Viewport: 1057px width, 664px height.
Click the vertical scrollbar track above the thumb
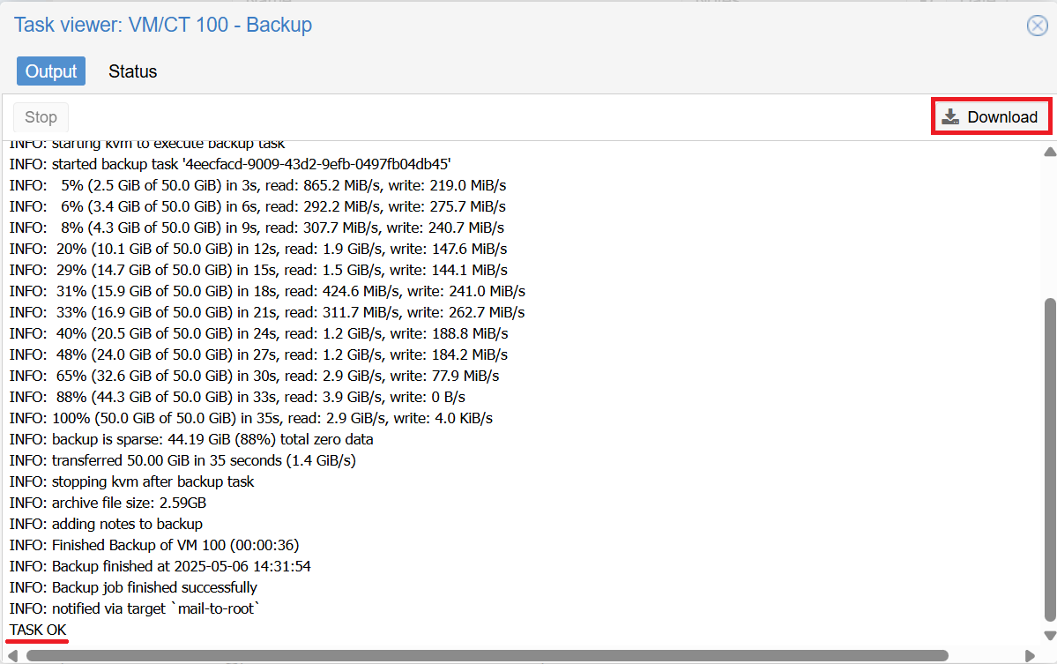[1049, 229]
